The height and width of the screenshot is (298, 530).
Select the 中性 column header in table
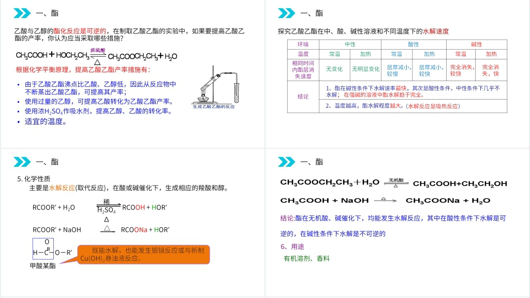click(350, 44)
